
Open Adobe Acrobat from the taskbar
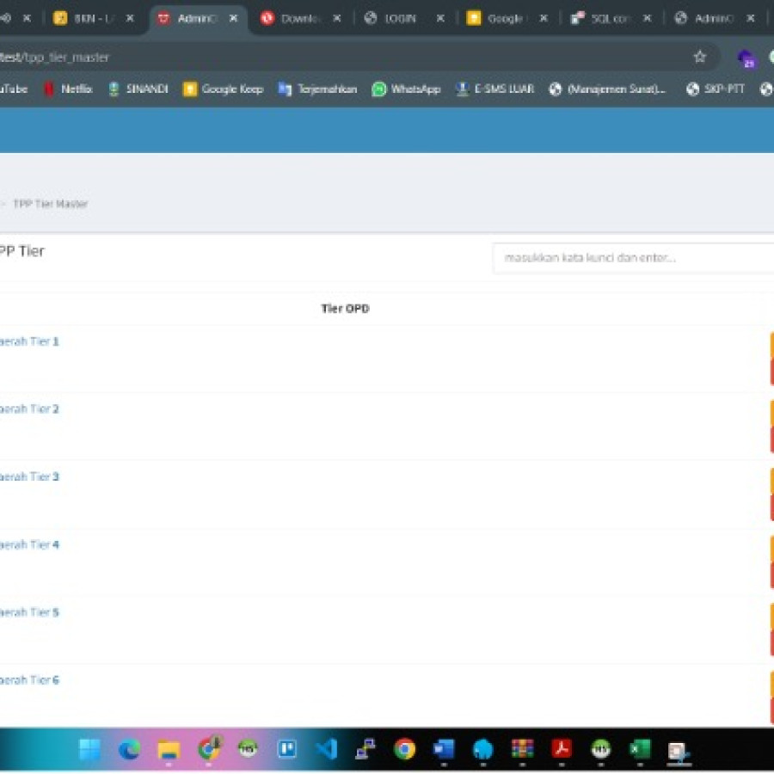[x=562, y=749]
